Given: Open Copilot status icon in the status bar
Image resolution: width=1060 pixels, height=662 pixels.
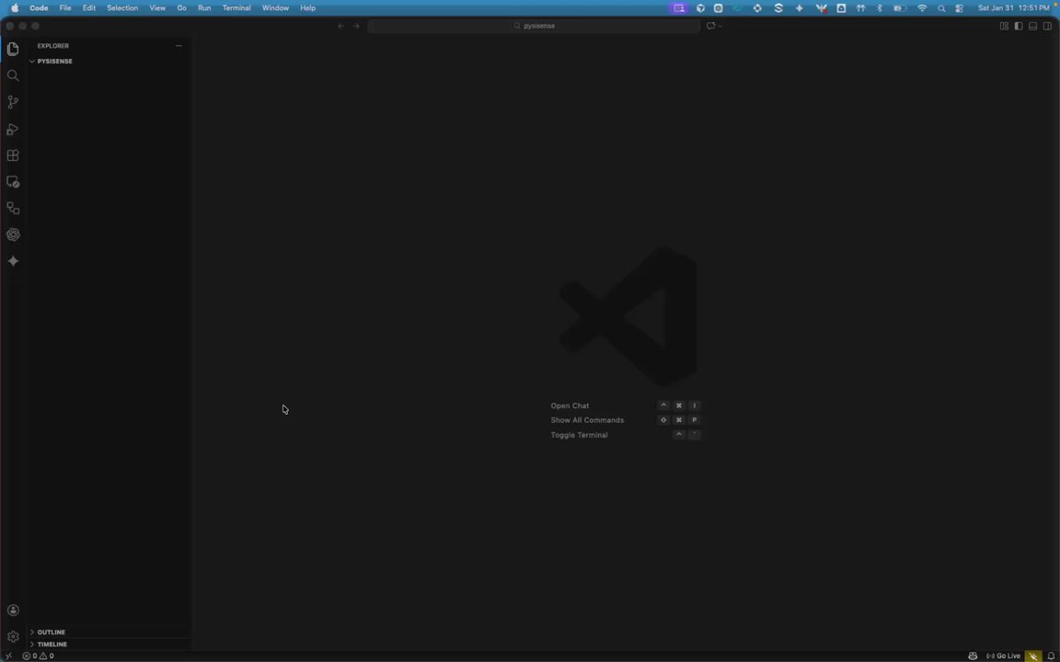Looking at the screenshot, I should point(972,656).
